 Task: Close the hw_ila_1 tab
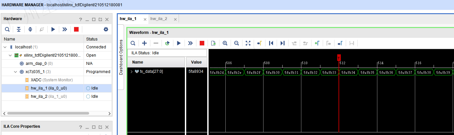pyautogui.click(x=144, y=19)
